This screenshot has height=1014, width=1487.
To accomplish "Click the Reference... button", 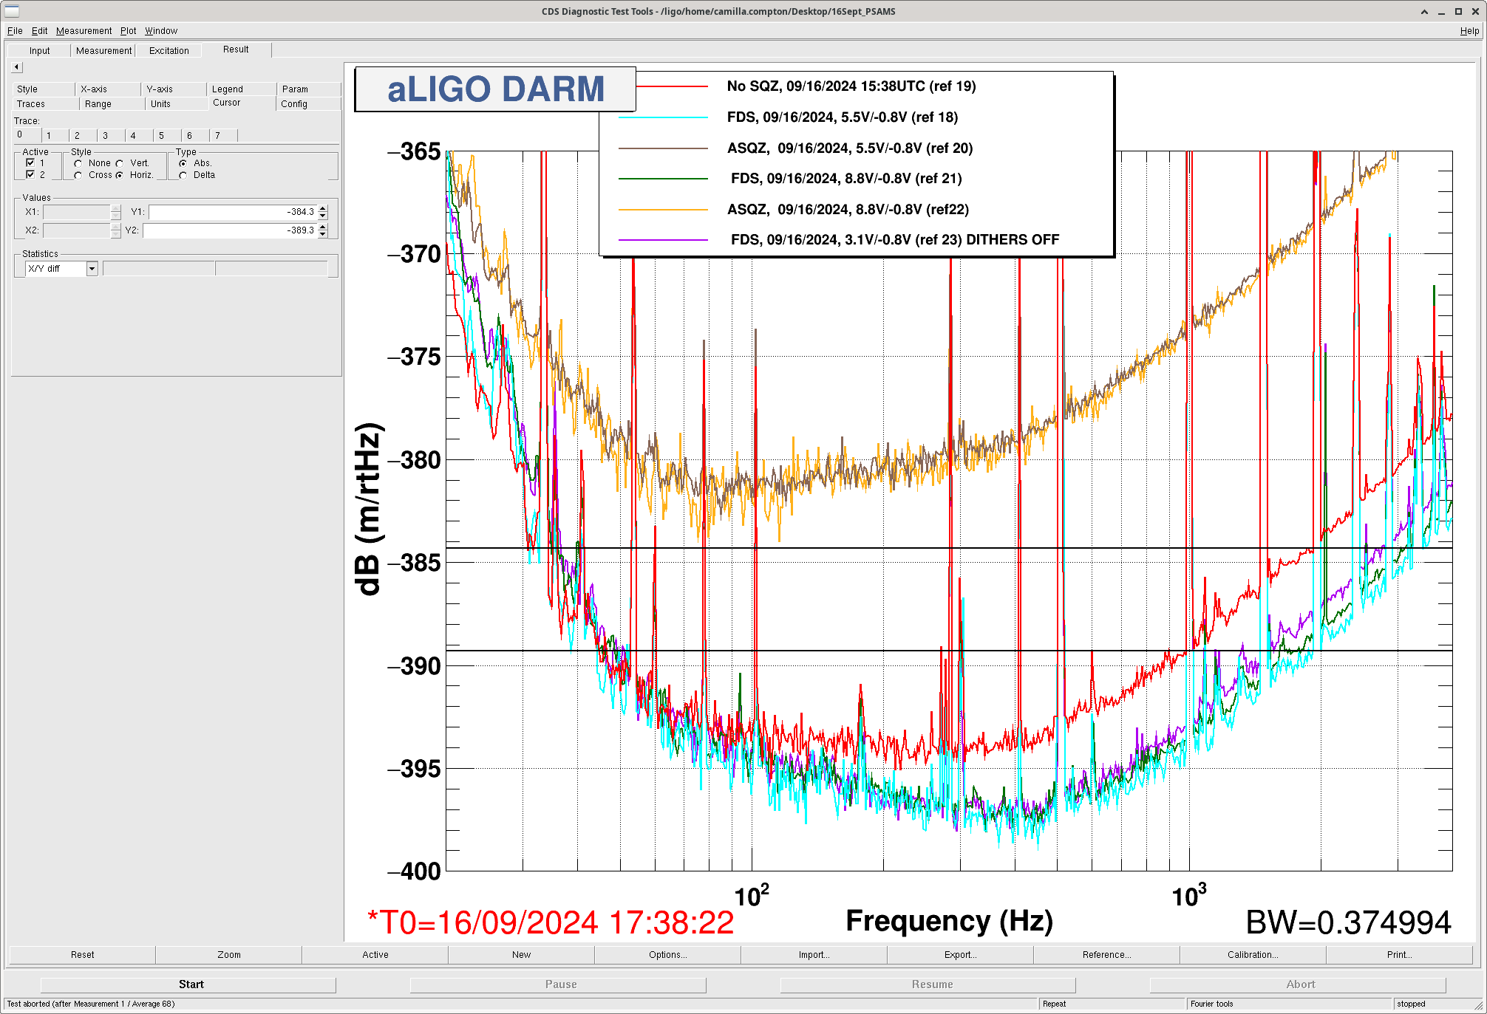I will 1107,955.
